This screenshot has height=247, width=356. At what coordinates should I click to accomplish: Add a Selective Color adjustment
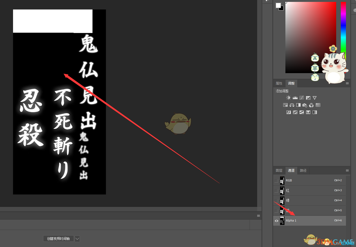[x=308, y=112]
